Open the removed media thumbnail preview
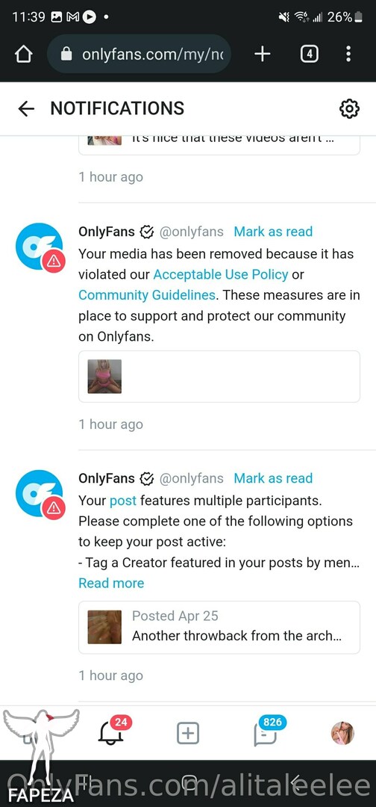 point(104,376)
